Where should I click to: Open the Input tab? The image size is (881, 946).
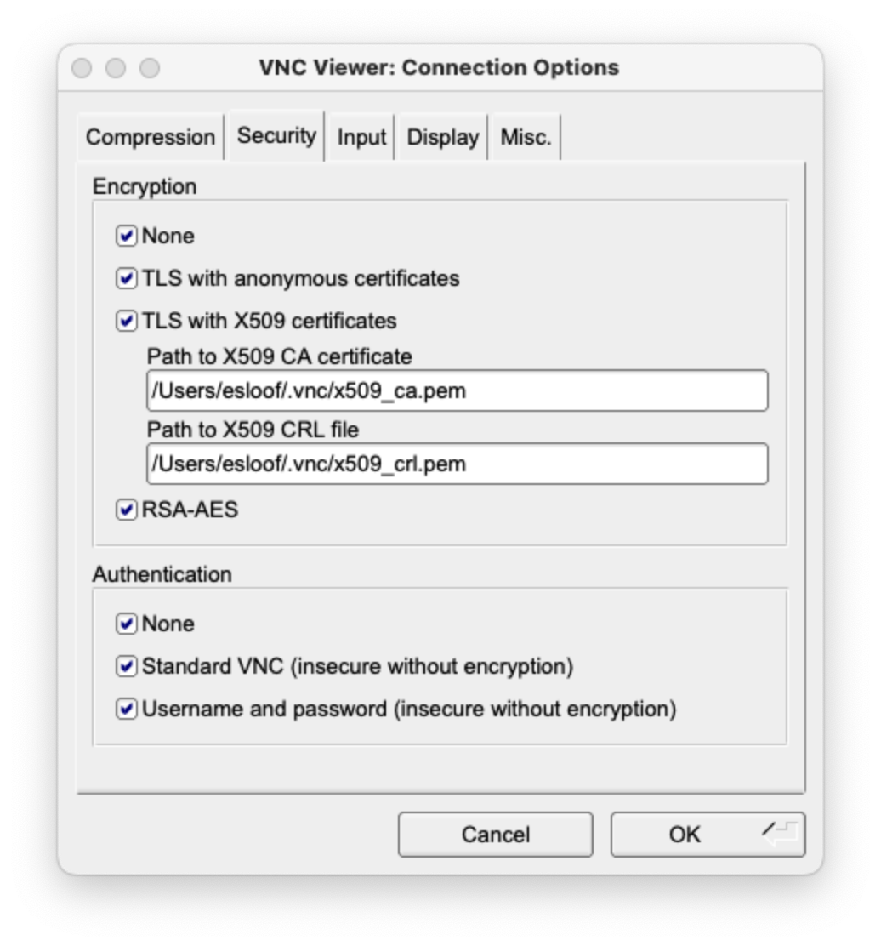pyautogui.click(x=361, y=138)
